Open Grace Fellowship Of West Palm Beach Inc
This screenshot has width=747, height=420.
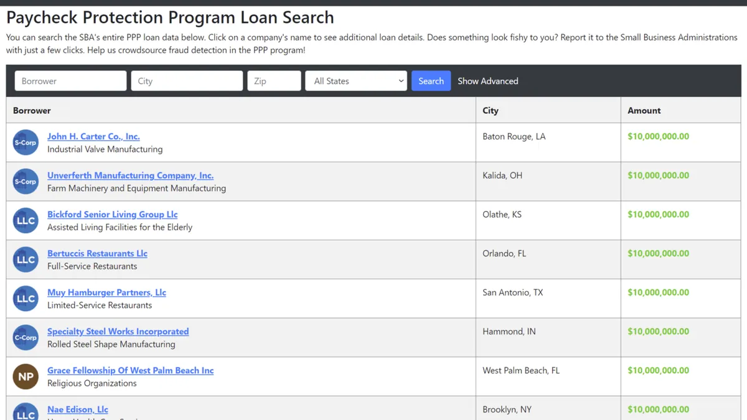pos(130,370)
